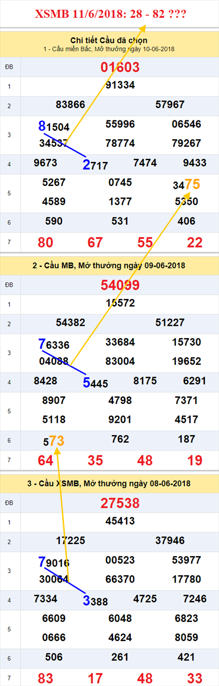219x686 pixels.
Task: Select the orange highlighted 75 in 3475
Action: pyautogui.click(x=193, y=184)
